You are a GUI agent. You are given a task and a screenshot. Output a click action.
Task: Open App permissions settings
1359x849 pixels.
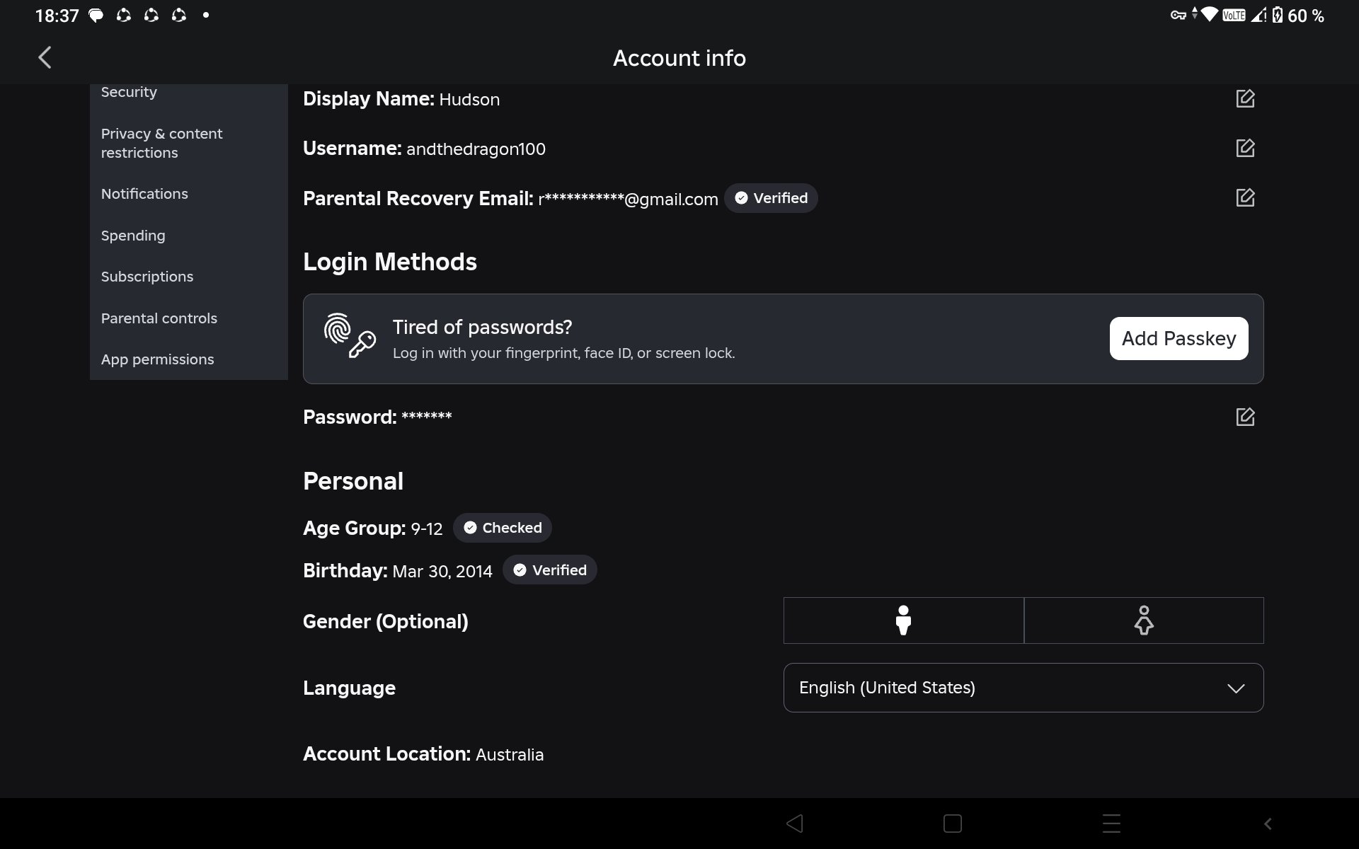tap(157, 359)
